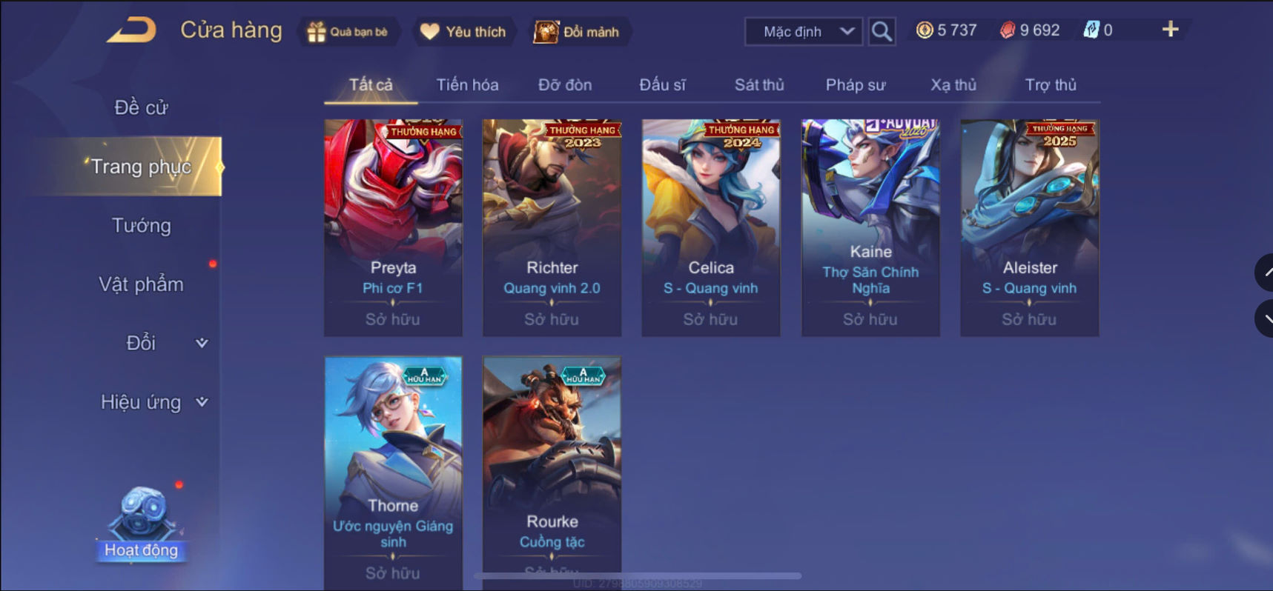Click the up arrow on right edge

tap(1266, 273)
